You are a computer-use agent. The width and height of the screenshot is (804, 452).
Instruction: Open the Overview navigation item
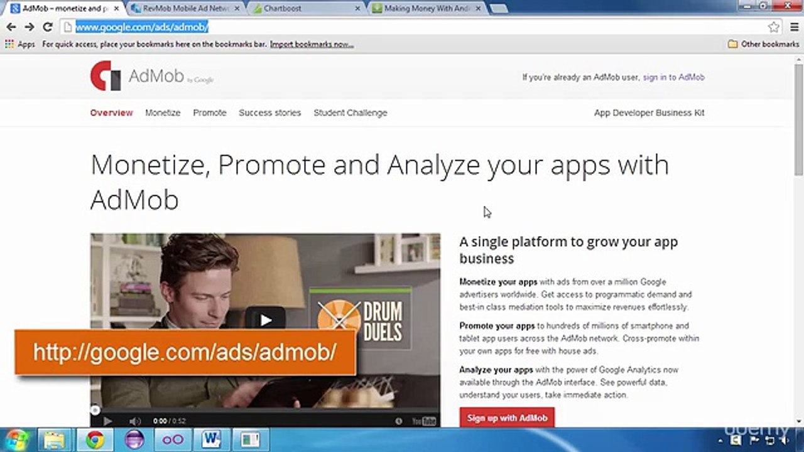pyautogui.click(x=111, y=113)
